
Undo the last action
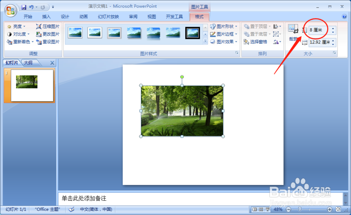(31, 7)
